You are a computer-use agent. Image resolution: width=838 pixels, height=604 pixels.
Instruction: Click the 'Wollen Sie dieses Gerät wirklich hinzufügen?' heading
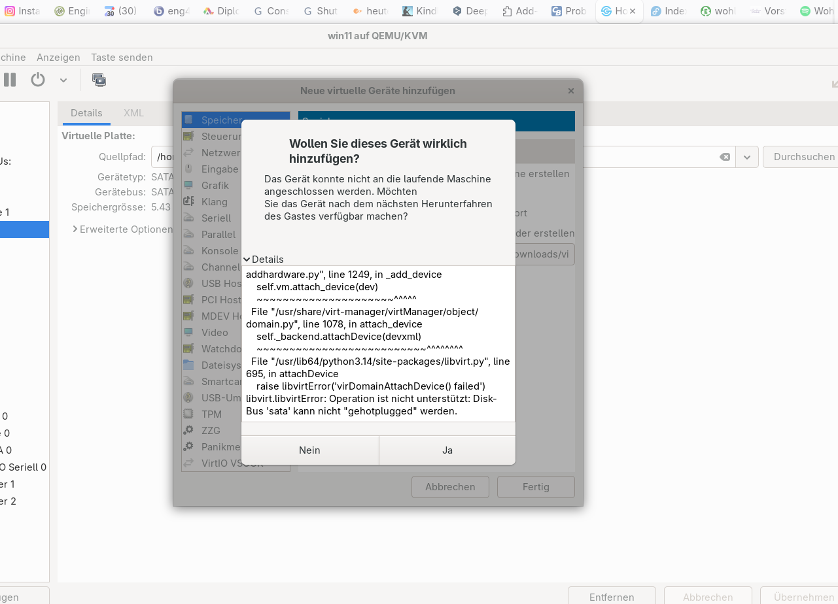378,151
